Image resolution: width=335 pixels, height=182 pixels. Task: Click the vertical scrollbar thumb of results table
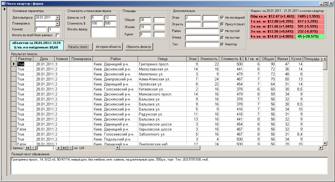coord(325,65)
